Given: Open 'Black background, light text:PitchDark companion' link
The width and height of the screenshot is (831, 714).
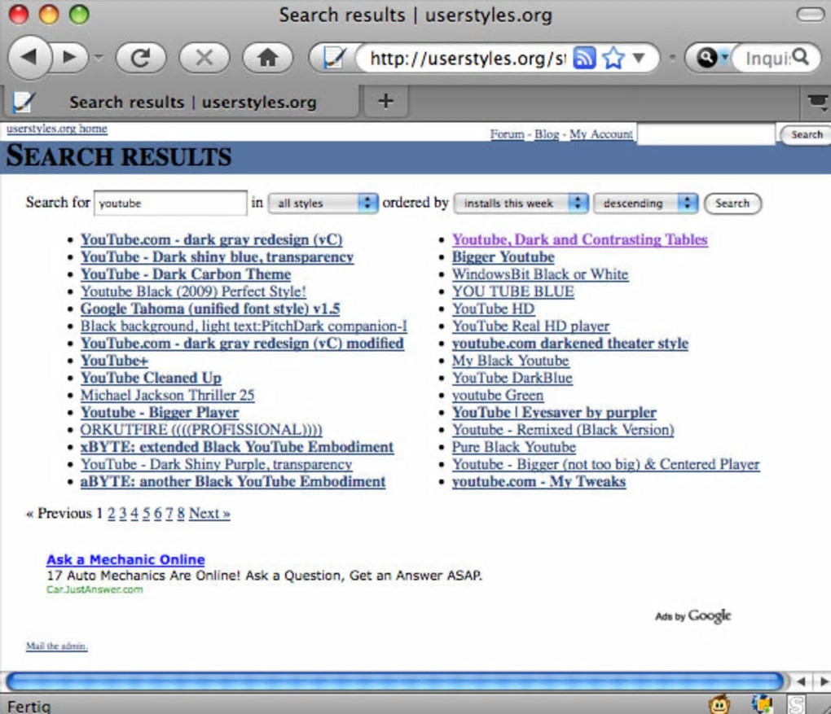Looking at the screenshot, I should pyautogui.click(x=244, y=326).
